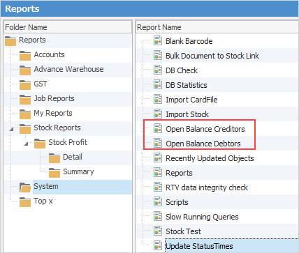This screenshot has width=299, height=253.
Task: Select the GST folder label
Action: [41, 84]
